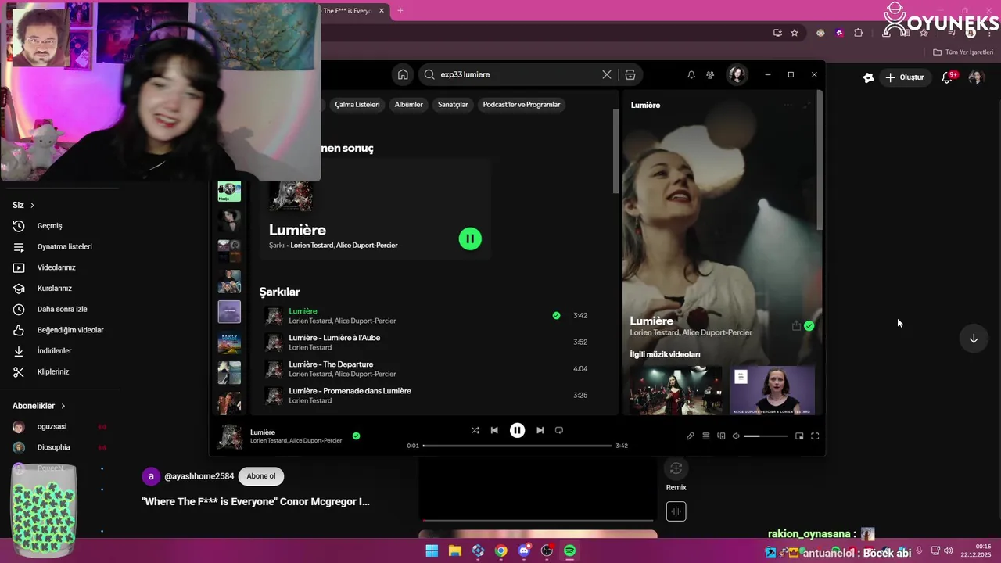Screen dimensions: 1001x563
Task: Open the Lumière top result card title
Action: [297, 230]
